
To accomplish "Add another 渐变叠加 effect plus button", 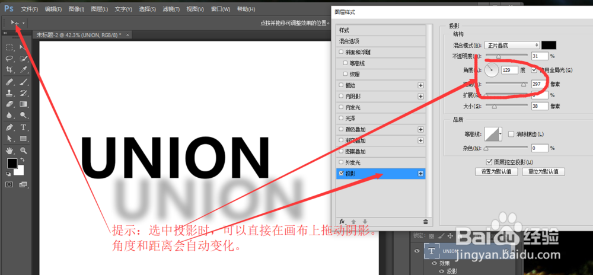I will tap(420, 140).
